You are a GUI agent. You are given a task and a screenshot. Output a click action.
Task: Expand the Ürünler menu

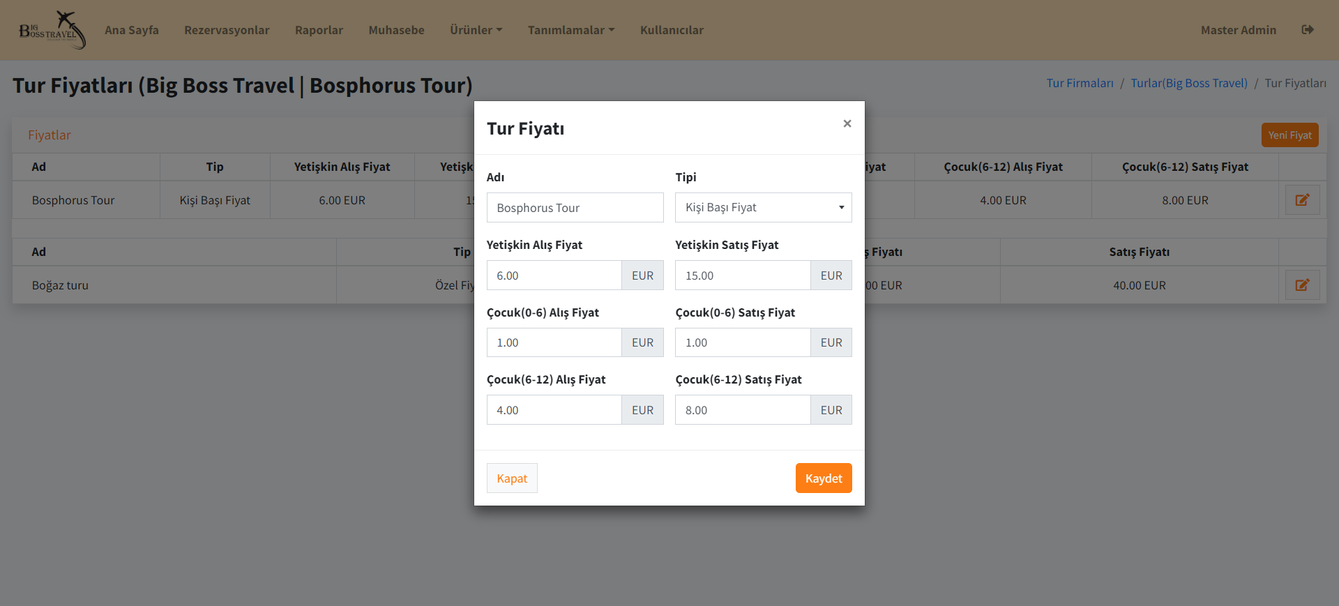476,30
